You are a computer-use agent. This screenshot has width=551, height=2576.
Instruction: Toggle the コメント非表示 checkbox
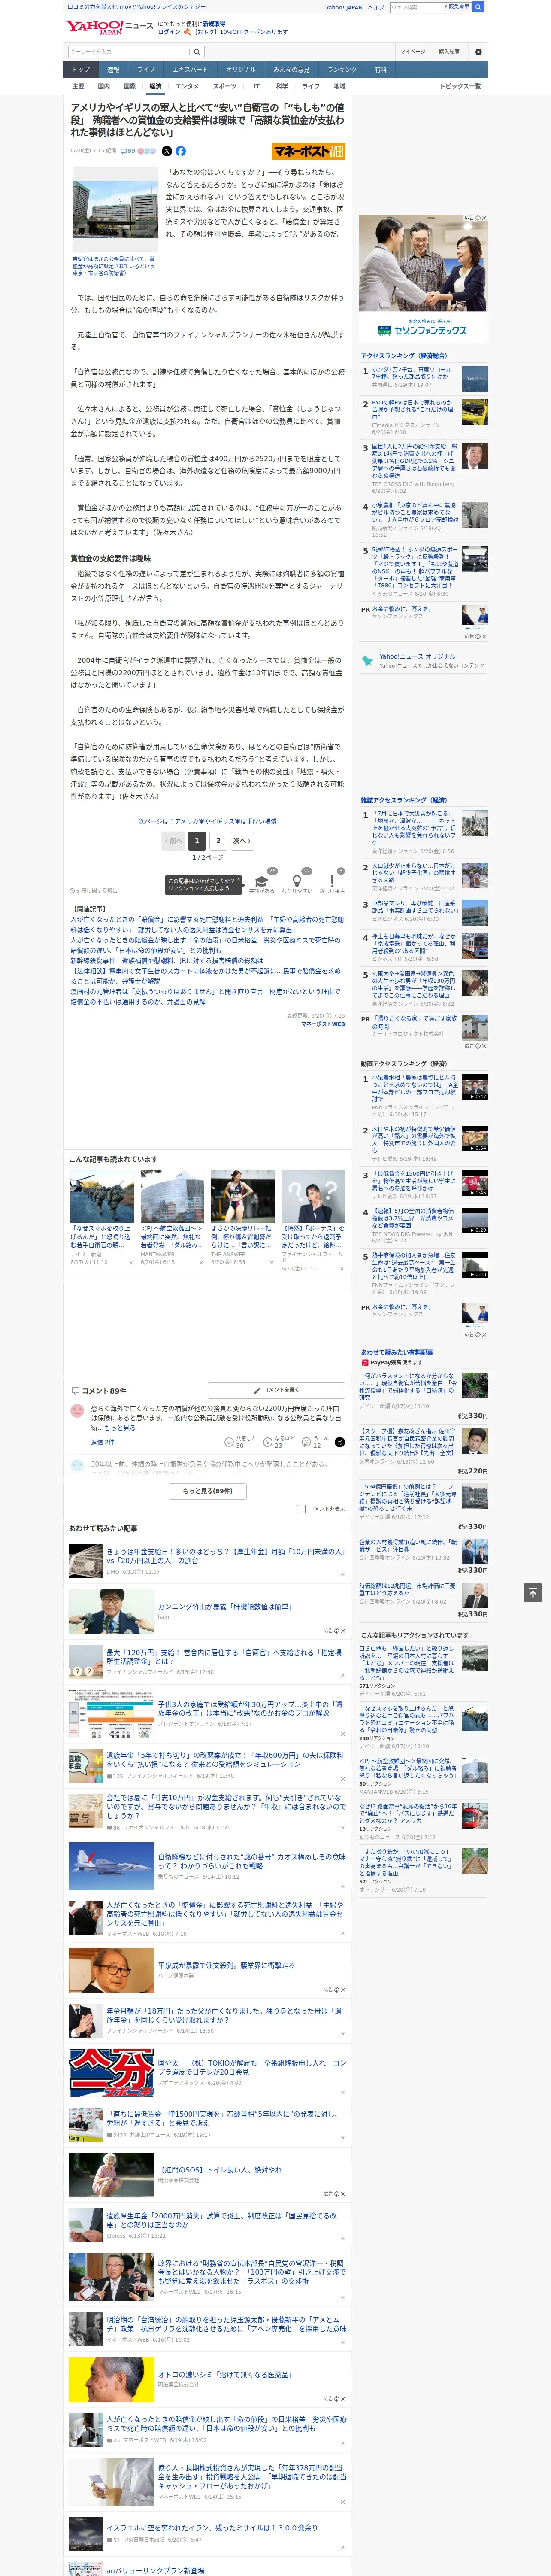point(301,1509)
